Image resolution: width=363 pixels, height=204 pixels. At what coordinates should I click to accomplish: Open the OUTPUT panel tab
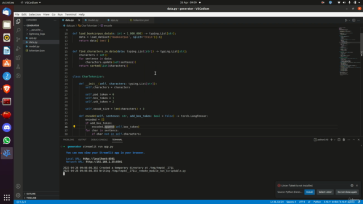point(82,140)
